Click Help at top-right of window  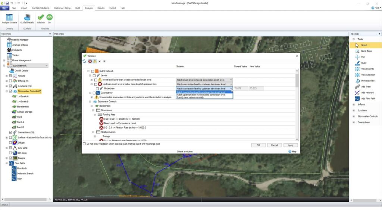376,8
